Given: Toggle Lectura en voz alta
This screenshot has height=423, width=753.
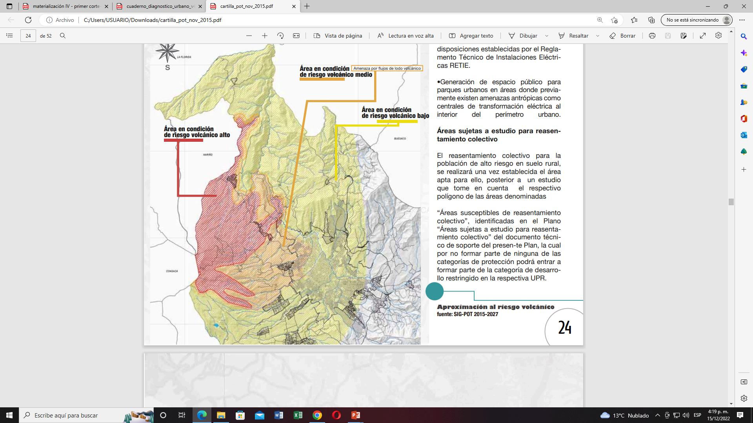Looking at the screenshot, I should click(x=406, y=36).
